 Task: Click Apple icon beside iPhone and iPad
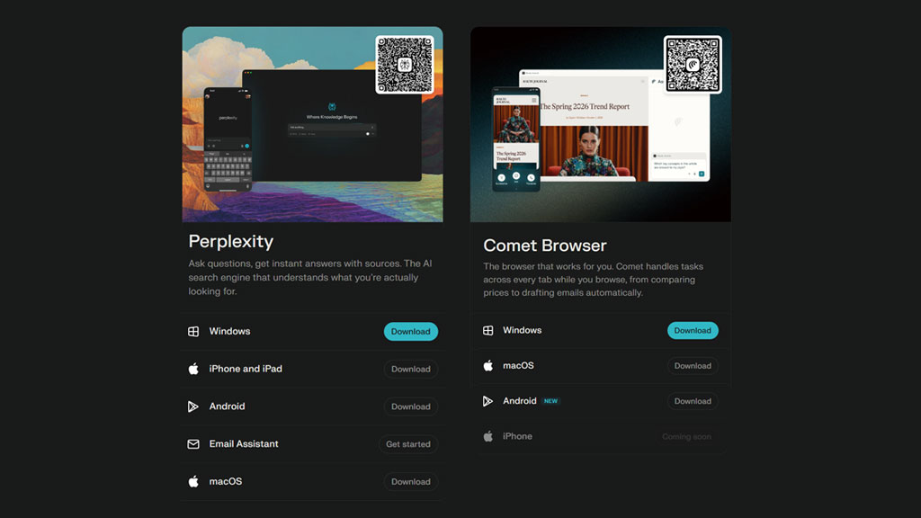(x=193, y=369)
